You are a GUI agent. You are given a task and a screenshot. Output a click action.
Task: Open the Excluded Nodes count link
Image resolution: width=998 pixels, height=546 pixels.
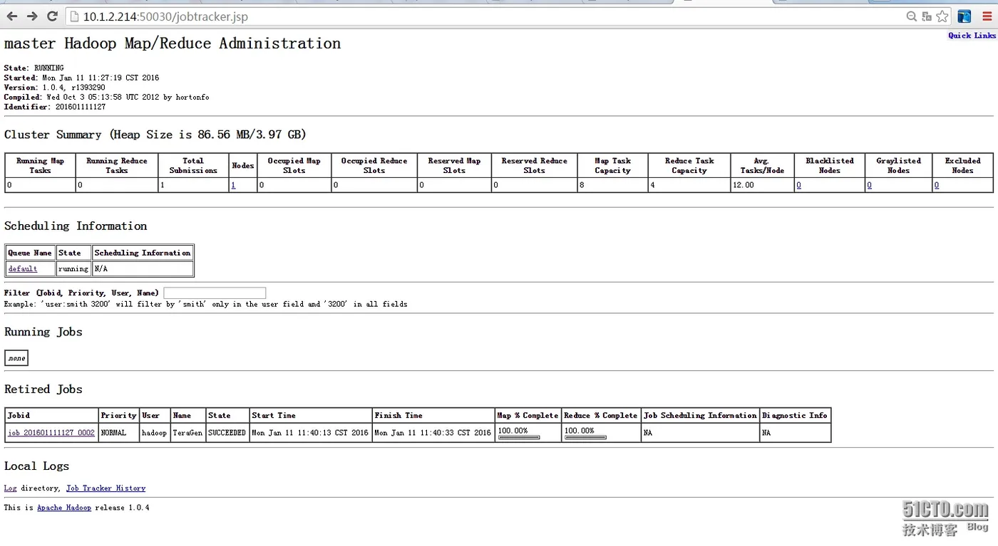coord(937,185)
